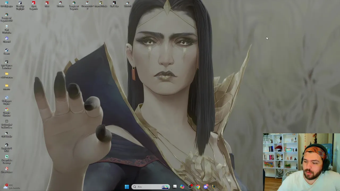
Task: Click the Geri Dönüşüm recycle bin icon
Action: pyautogui.click(x=7, y=29)
